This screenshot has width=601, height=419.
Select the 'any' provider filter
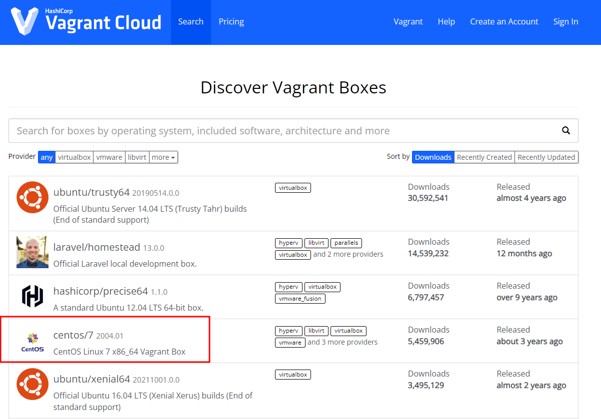[x=46, y=157]
